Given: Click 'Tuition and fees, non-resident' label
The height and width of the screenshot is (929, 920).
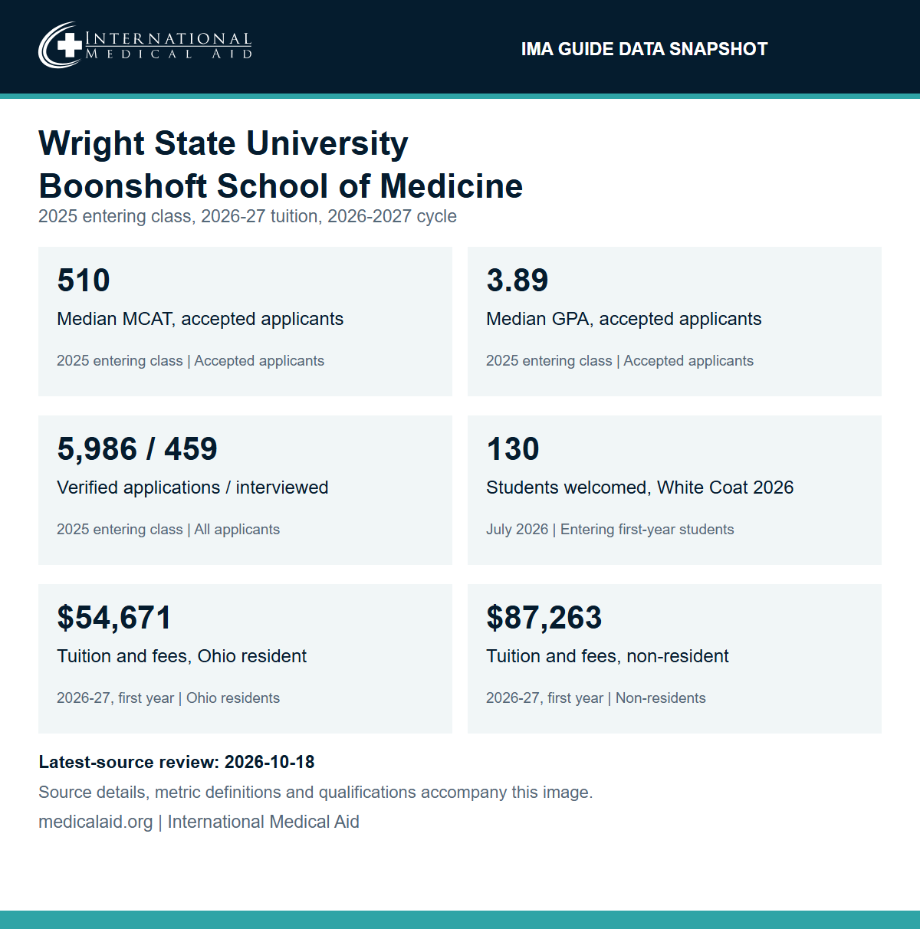Looking at the screenshot, I should point(607,656).
